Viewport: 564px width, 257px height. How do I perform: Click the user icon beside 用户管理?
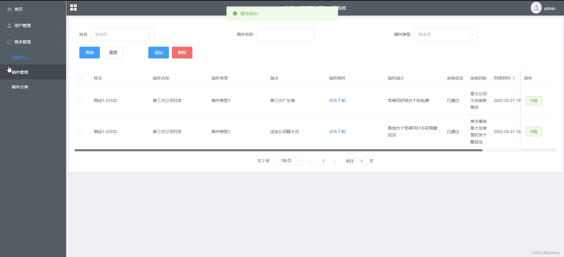9,26
